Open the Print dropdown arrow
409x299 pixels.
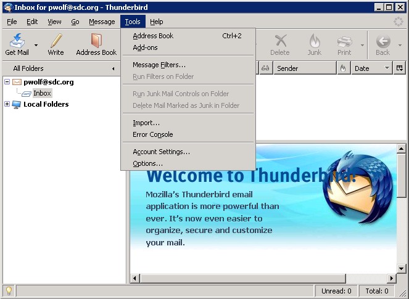(x=362, y=45)
